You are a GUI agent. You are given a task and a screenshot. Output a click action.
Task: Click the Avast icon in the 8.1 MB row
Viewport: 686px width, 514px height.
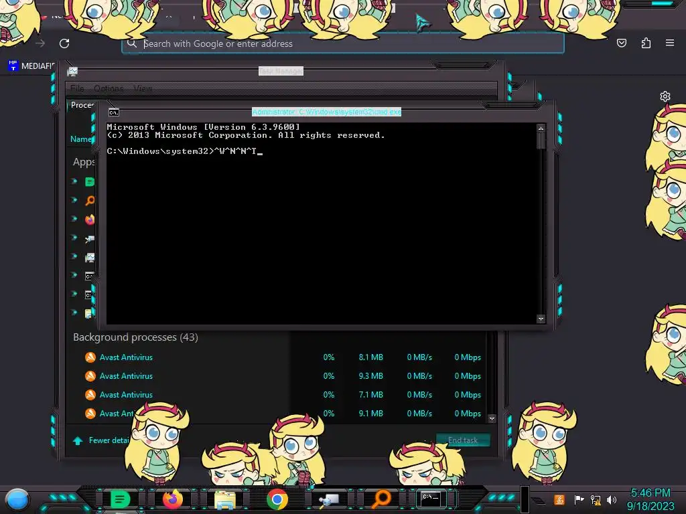90,357
